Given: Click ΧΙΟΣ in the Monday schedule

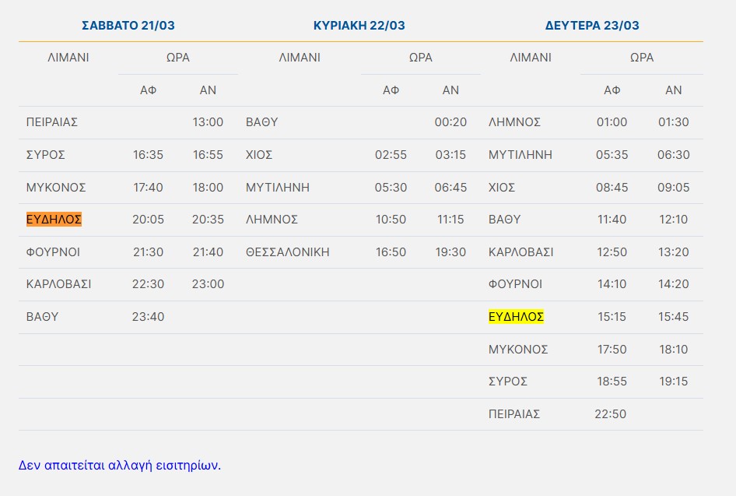Looking at the screenshot, I should [502, 188].
